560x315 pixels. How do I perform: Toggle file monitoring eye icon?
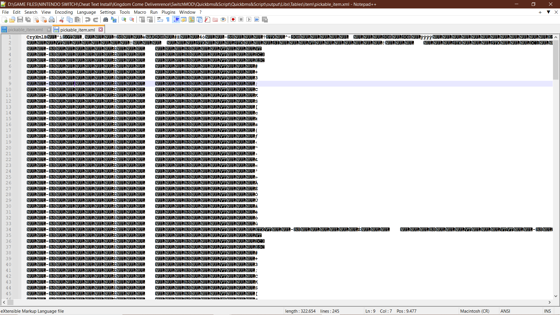pos(223,20)
